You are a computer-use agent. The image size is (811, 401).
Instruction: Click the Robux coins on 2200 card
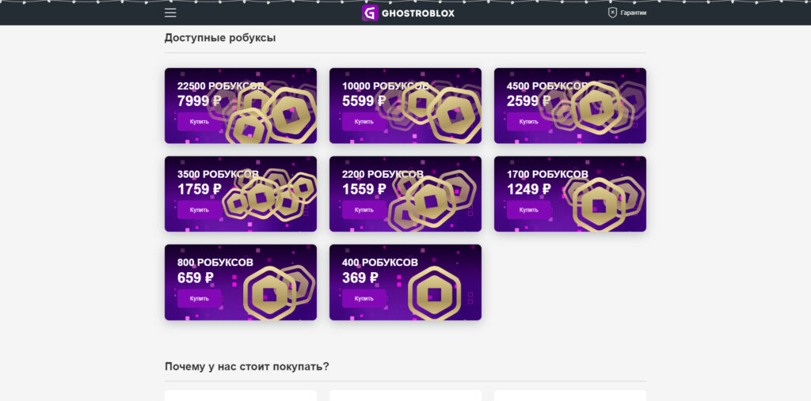tap(432, 202)
